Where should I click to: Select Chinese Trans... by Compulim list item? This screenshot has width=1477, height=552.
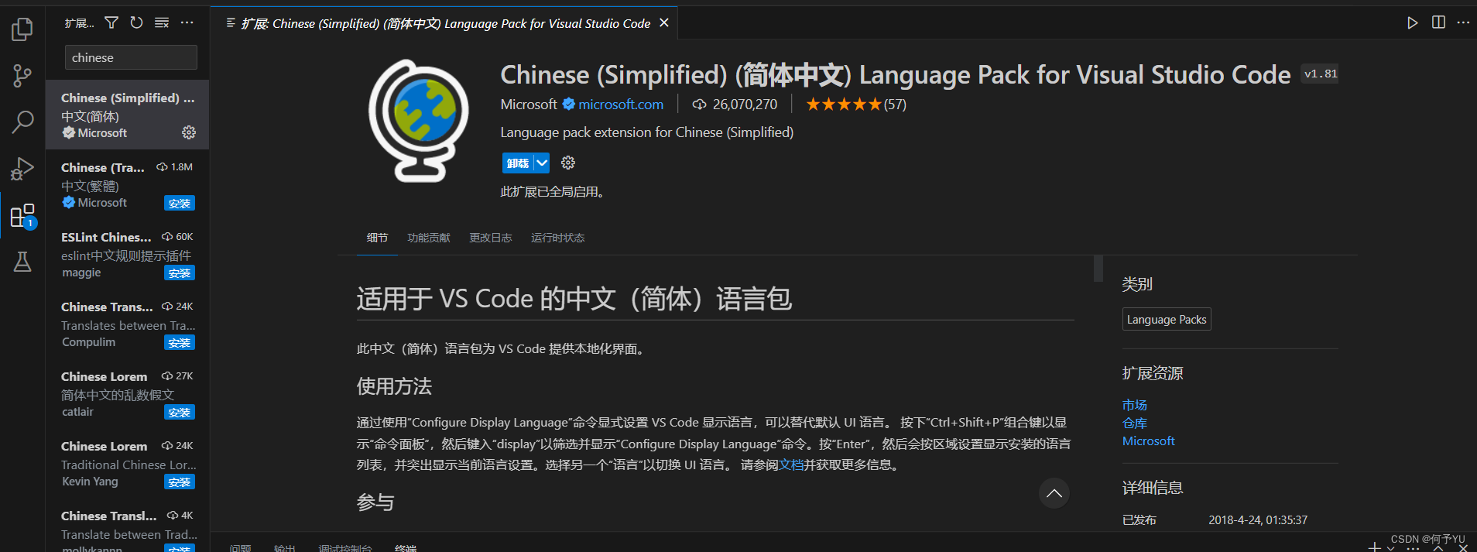(x=128, y=324)
